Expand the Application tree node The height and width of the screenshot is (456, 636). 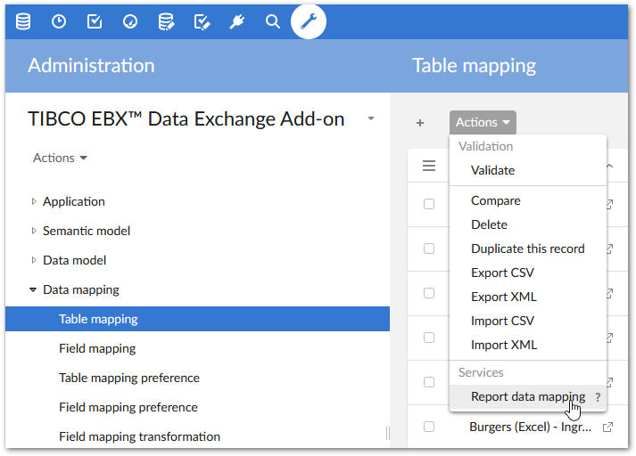(x=34, y=202)
